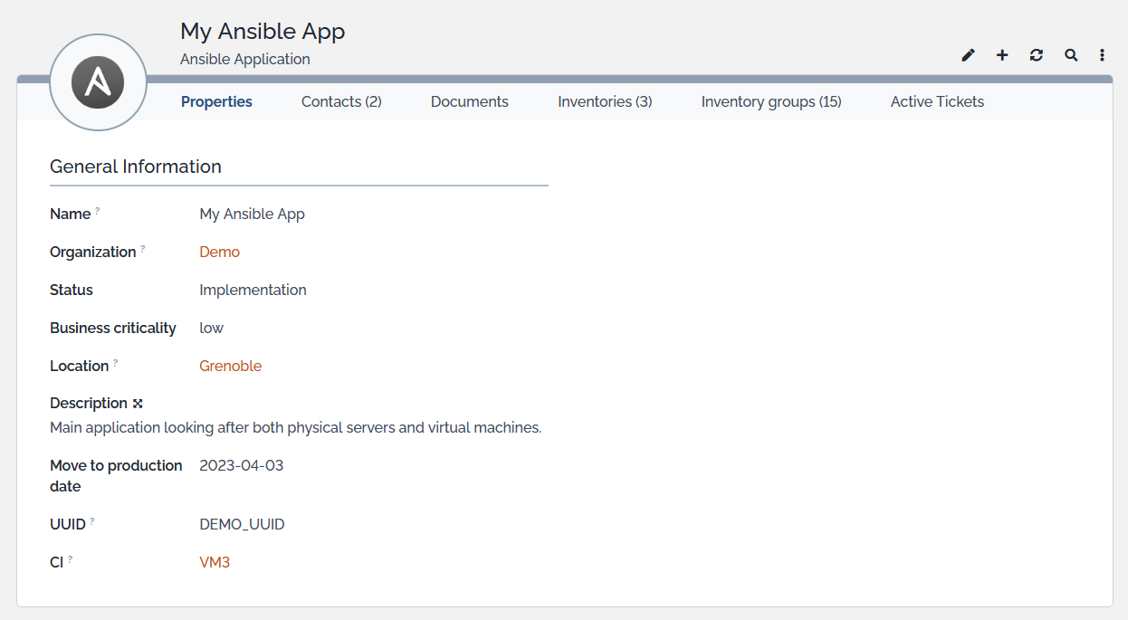Open the three-dot more actions menu

click(x=1102, y=55)
